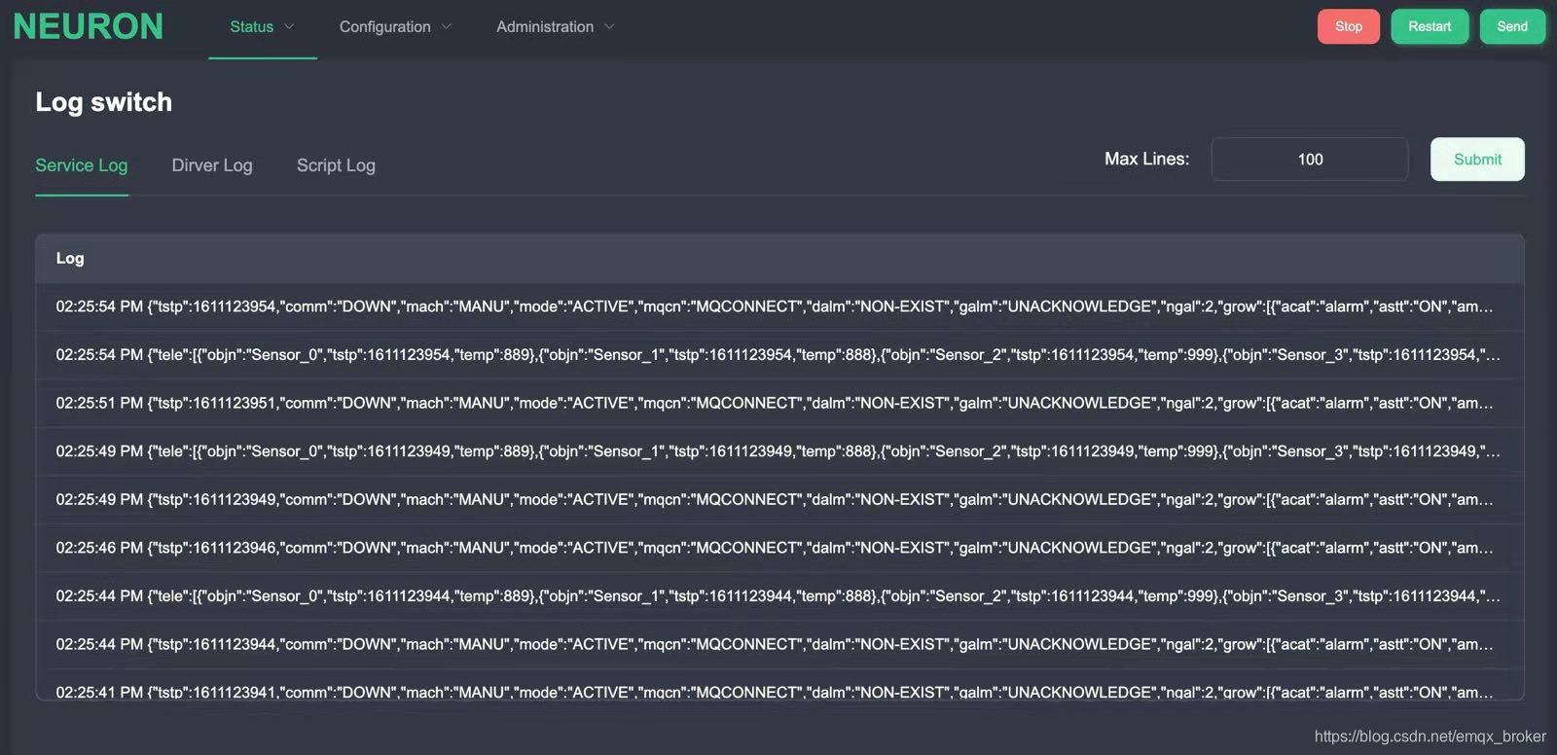This screenshot has width=1557, height=755.
Task: Switch to the Service Log tab
Action: [82, 165]
